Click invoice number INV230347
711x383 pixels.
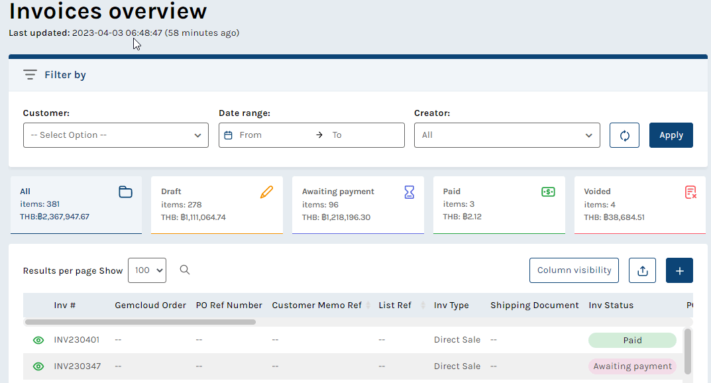78,366
